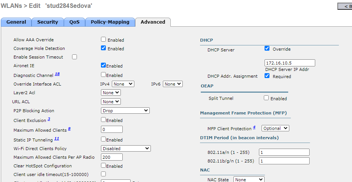The image size is (352, 182).
Task: Enable OEAP Split Tunnel checkbox
Action: tap(266, 98)
